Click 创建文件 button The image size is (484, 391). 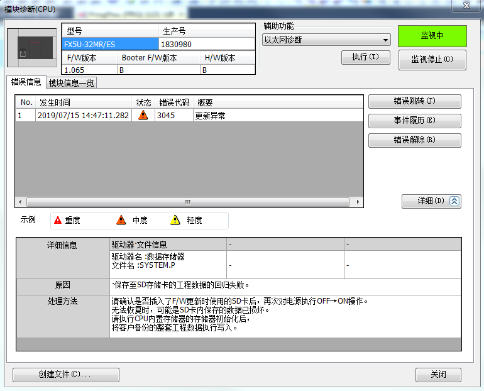57,375
